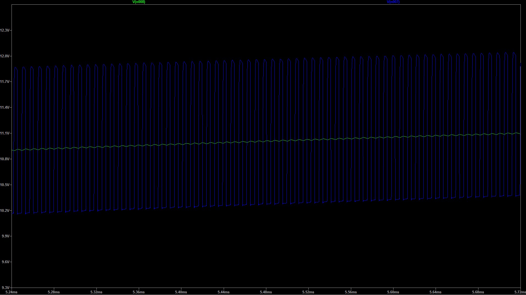Click the green V(n008) trace label

click(x=139, y=2)
